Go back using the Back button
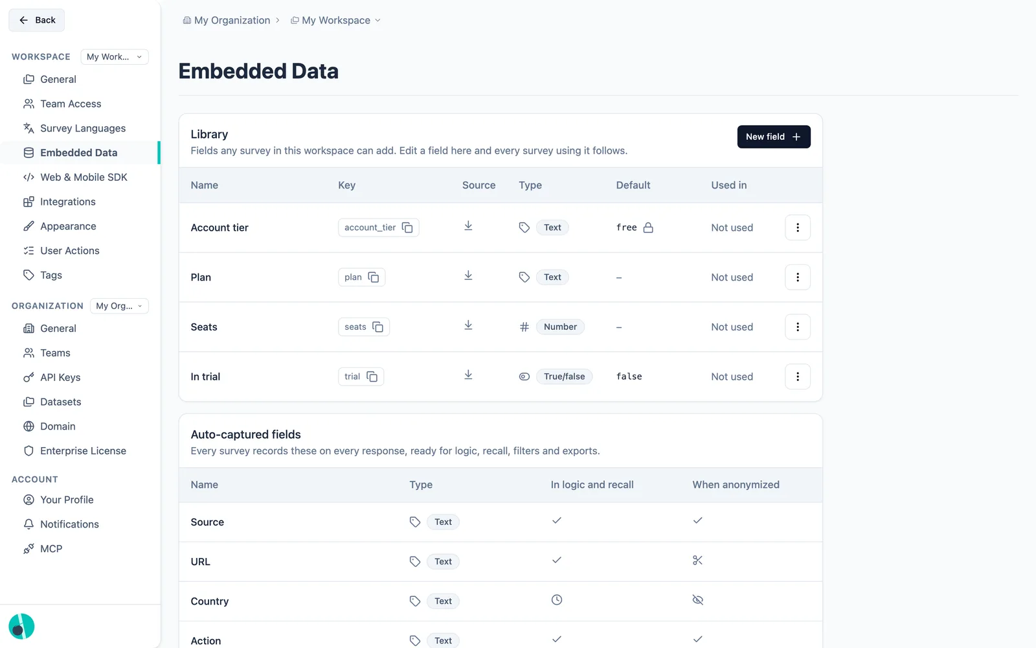 point(36,20)
